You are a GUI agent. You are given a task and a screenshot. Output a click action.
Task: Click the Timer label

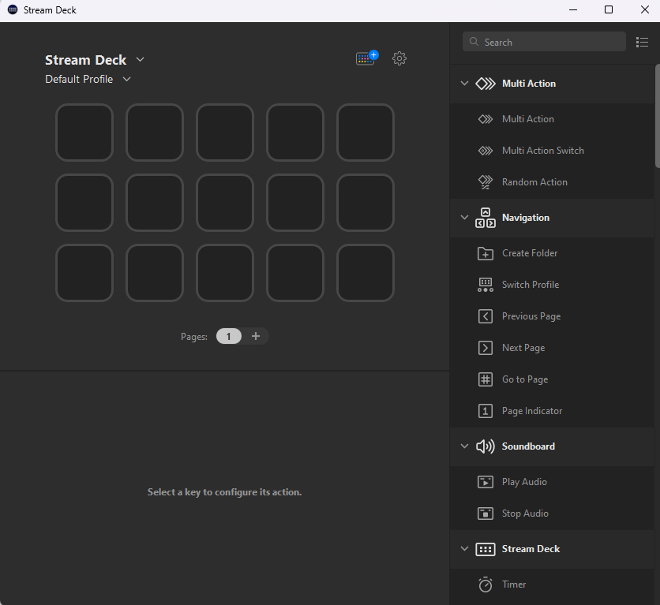pos(514,584)
